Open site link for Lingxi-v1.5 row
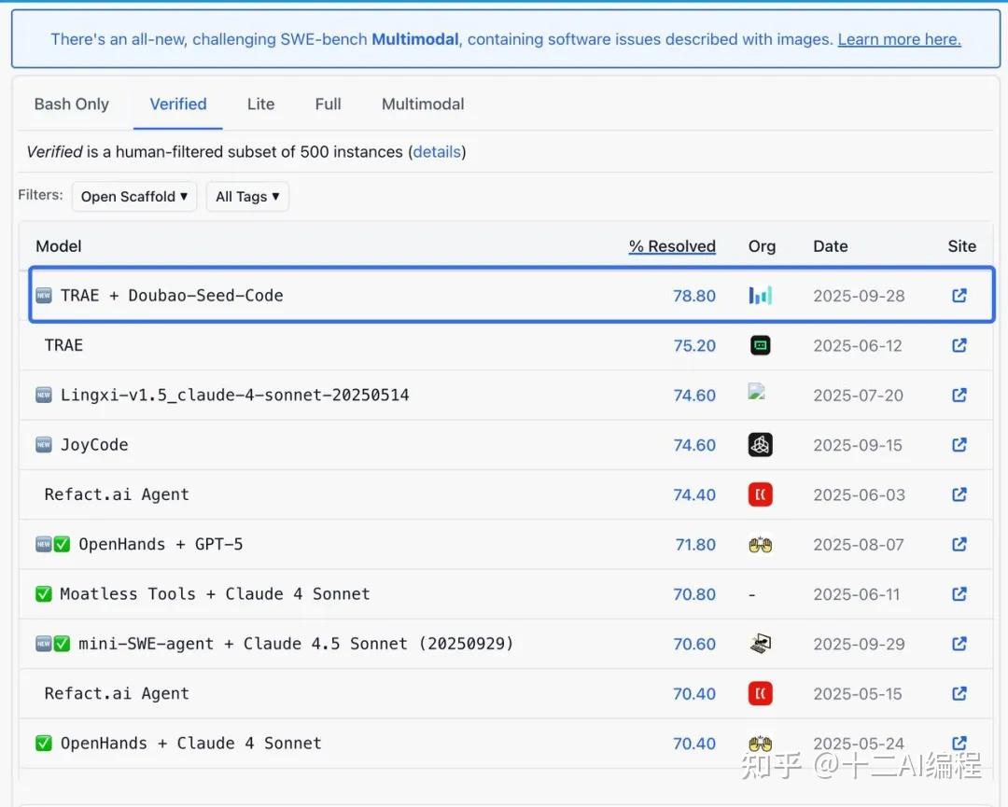Viewport: 1008px width, 807px height. (x=959, y=396)
